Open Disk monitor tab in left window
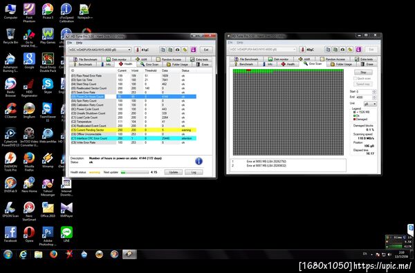The width and height of the screenshot is (415, 273). point(117,59)
